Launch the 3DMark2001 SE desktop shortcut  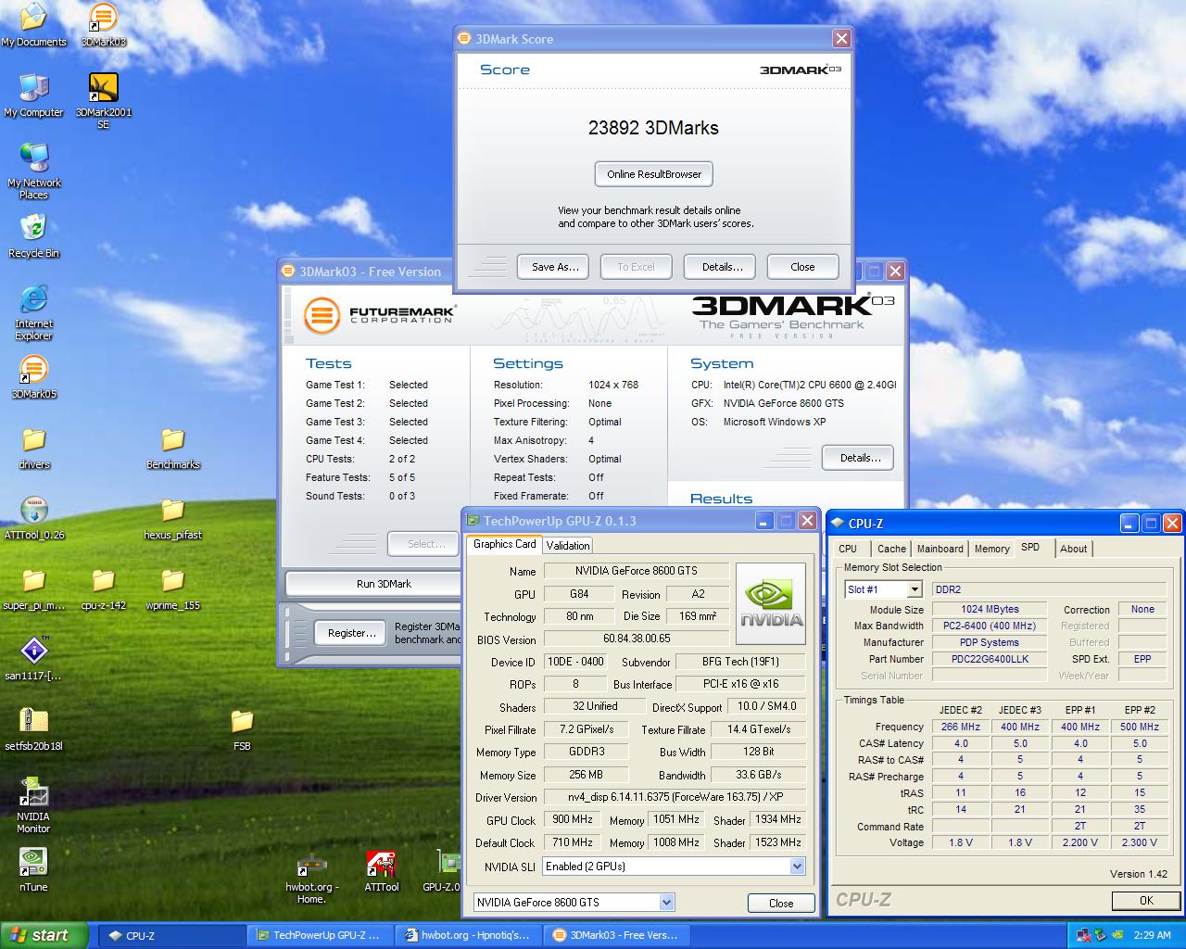point(103,101)
